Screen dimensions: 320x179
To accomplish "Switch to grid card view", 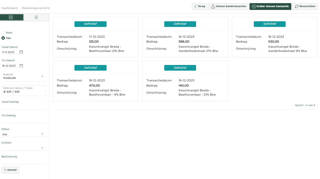I will coord(11,17).
